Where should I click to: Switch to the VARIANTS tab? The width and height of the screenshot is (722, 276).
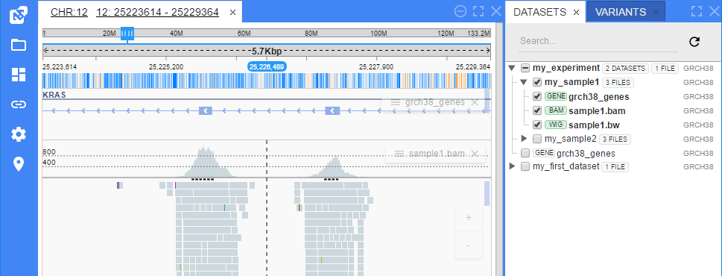point(620,13)
